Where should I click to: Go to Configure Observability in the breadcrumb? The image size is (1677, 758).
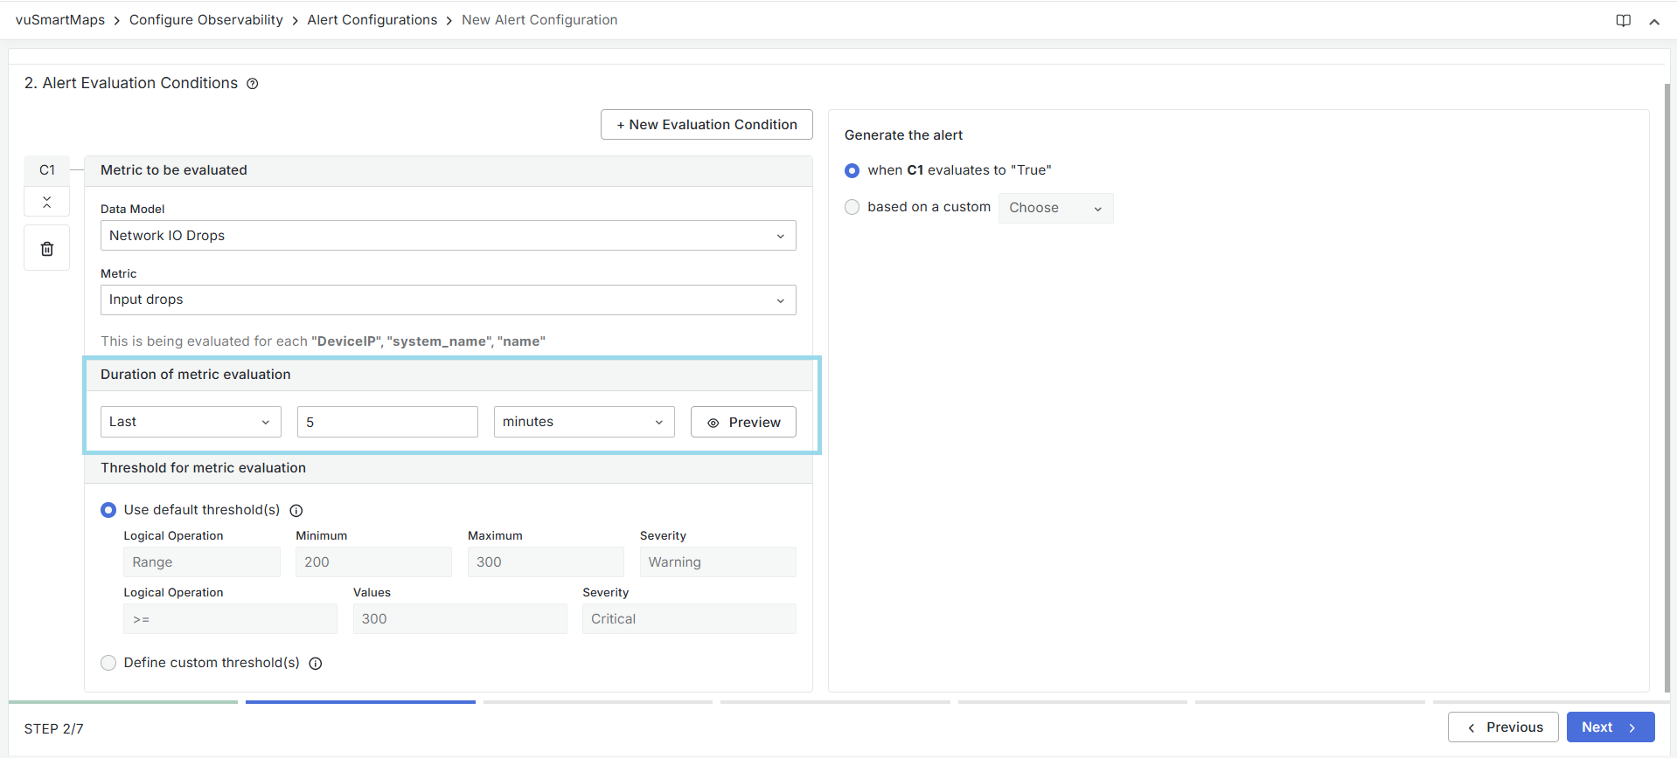coord(205,20)
